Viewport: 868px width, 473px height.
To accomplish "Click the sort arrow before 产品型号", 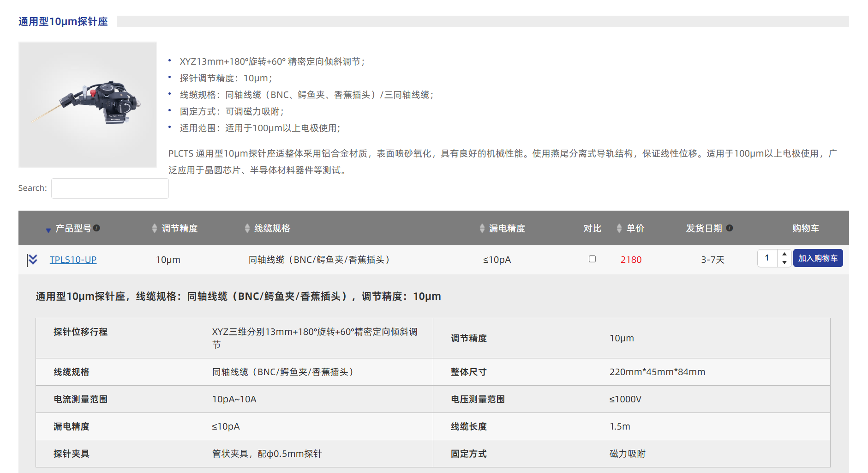I will 48,230.
